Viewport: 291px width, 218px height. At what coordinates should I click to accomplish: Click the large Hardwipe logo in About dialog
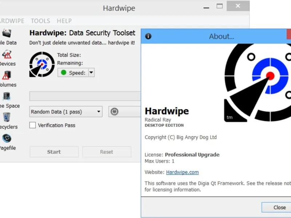click(258, 83)
